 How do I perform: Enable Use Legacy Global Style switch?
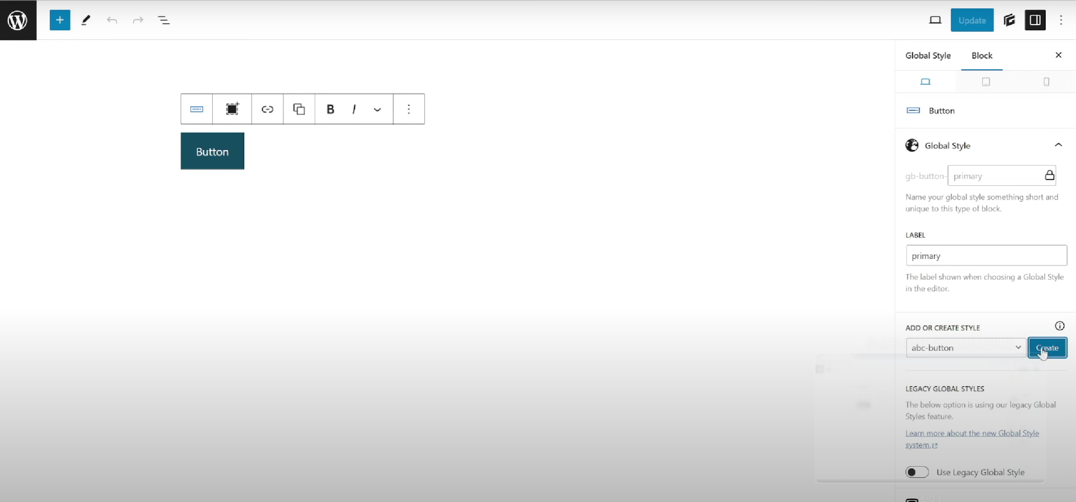917,472
